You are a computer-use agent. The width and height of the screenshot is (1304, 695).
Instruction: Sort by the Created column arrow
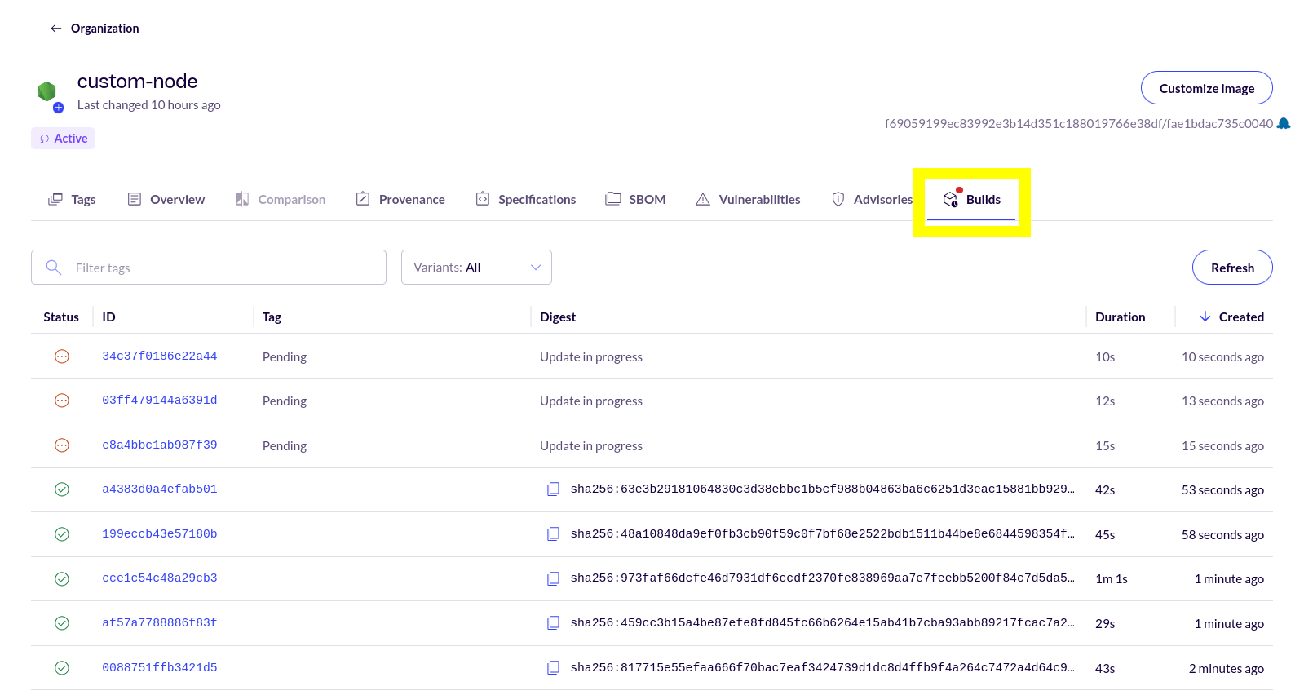pyautogui.click(x=1205, y=317)
